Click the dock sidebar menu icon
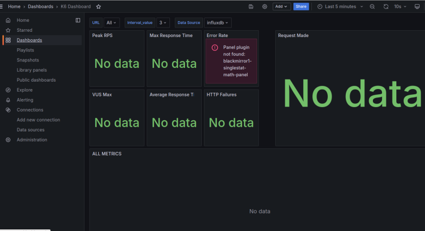425x231 pixels. click(78, 20)
